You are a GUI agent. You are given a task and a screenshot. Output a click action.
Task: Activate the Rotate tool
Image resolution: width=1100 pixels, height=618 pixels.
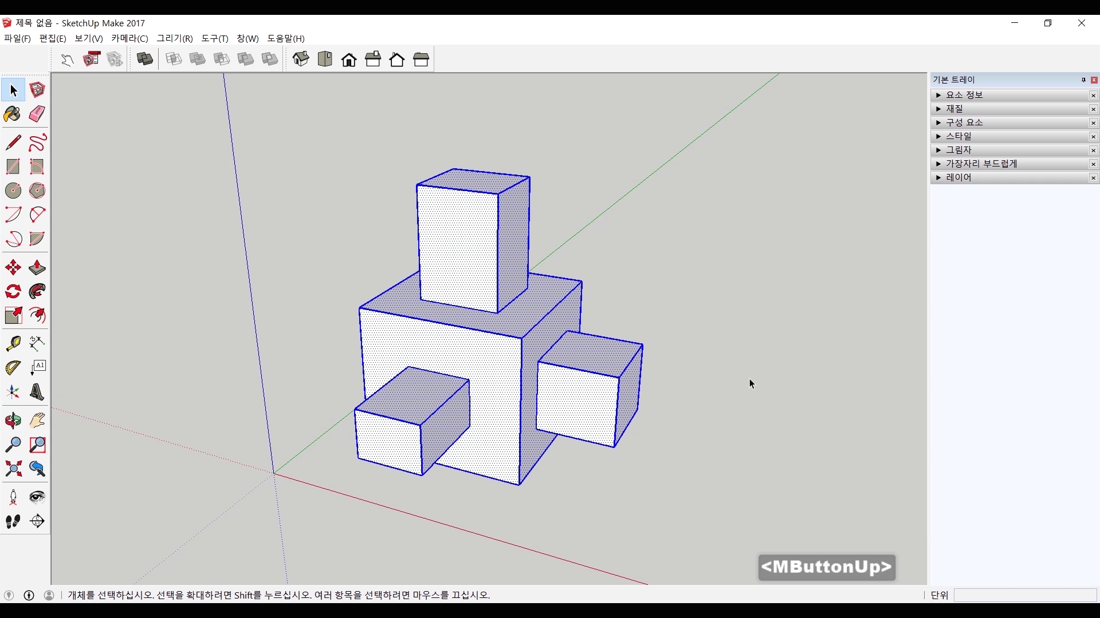(13, 292)
